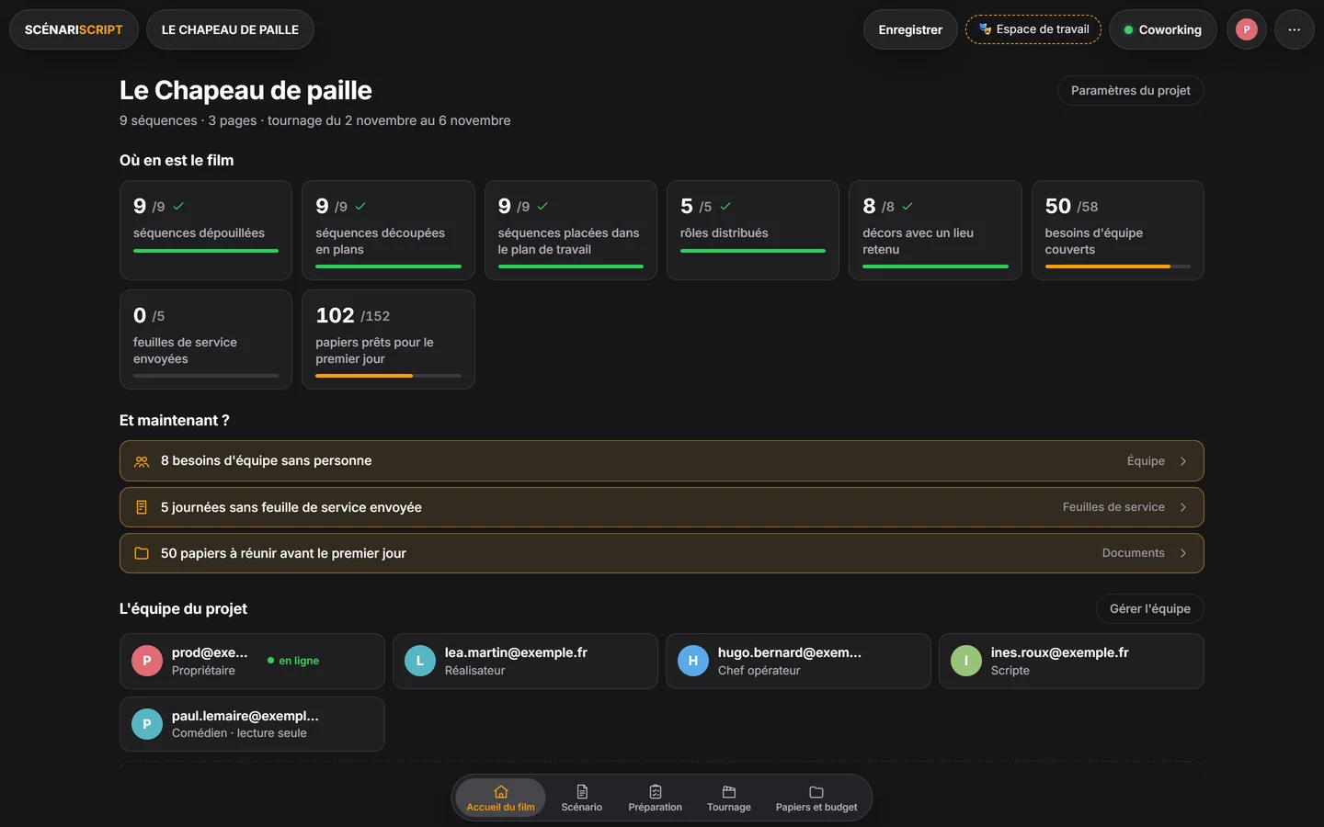The image size is (1324, 827).
Task: Open the SCÉNARISCRIPT logo button
Action: click(x=74, y=29)
